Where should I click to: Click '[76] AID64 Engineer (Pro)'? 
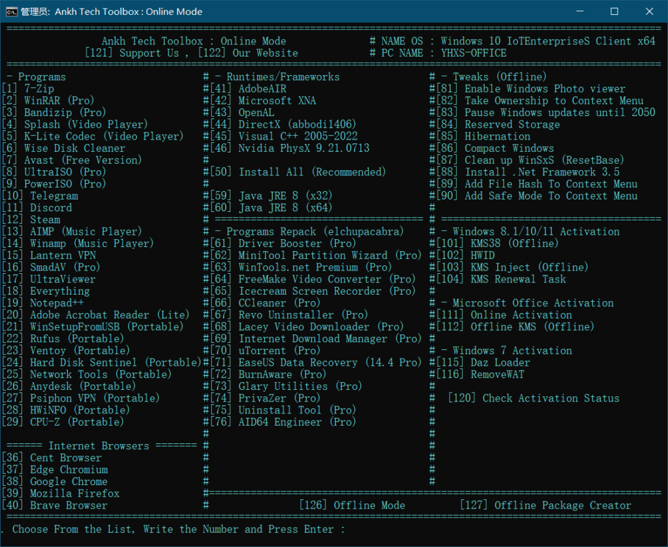[282, 422]
